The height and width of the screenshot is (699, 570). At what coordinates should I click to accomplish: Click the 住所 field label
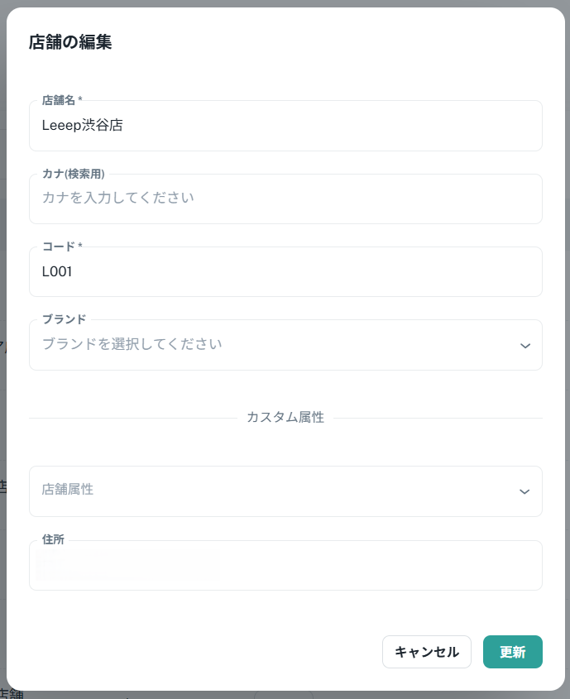[x=53, y=539]
